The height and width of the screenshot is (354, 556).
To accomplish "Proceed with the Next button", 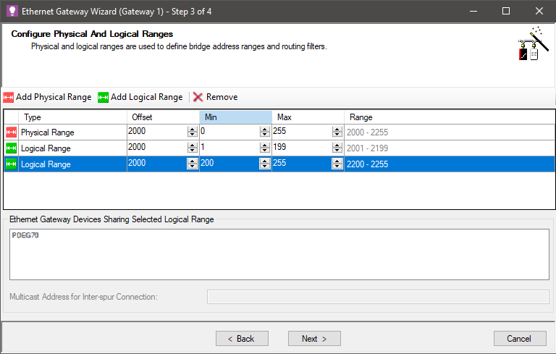I will pos(314,338).
